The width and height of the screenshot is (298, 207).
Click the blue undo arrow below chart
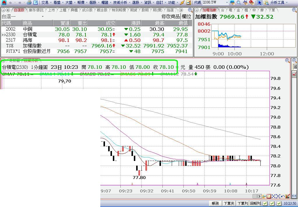click(x=283, y=196)
